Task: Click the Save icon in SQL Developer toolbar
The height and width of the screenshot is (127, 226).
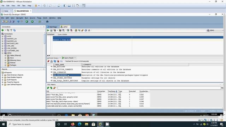Action: [x=10, y=22]
